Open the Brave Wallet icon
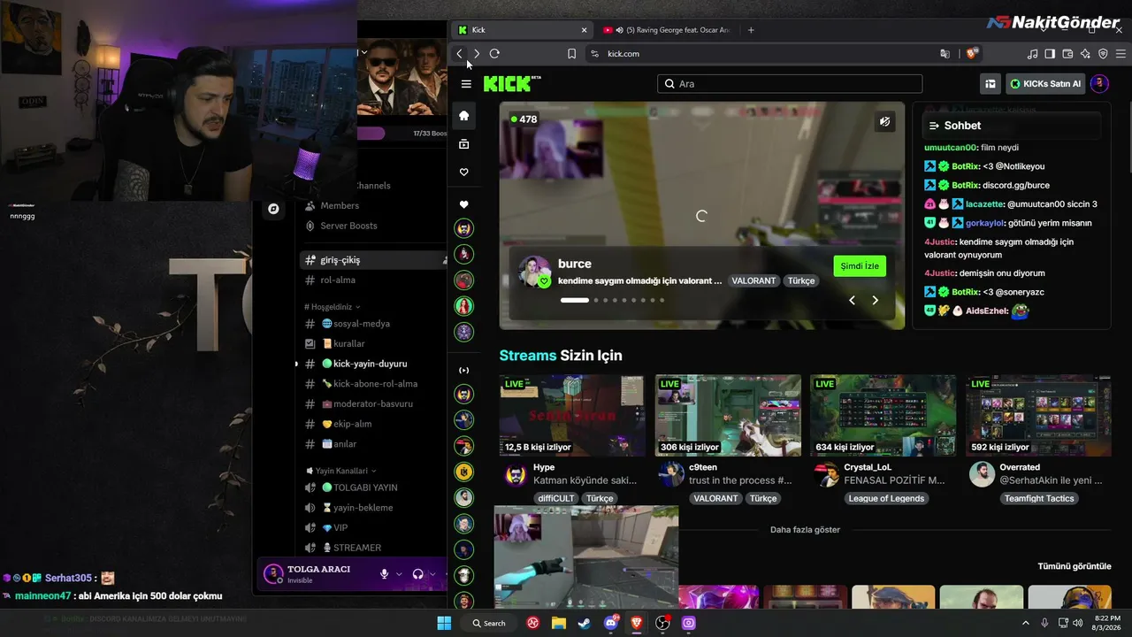 1067,54
